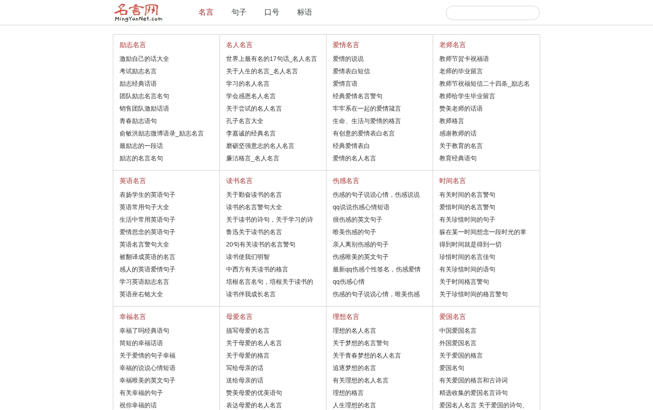Open the article 爱情表白短信
The height and width of the screenshot is (410, 653).
click(x=351, y=71)
